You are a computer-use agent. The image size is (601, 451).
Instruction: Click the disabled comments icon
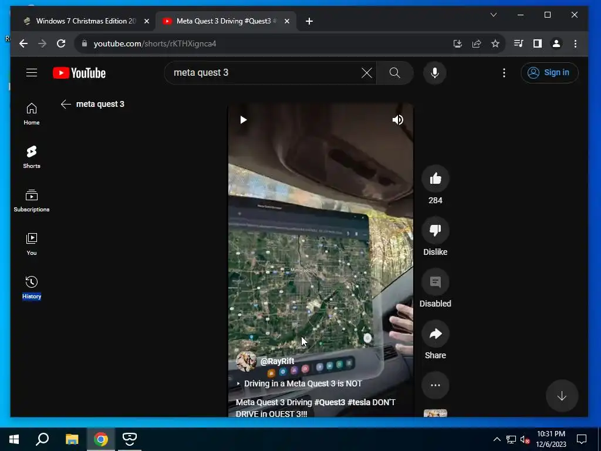[435, 282]
